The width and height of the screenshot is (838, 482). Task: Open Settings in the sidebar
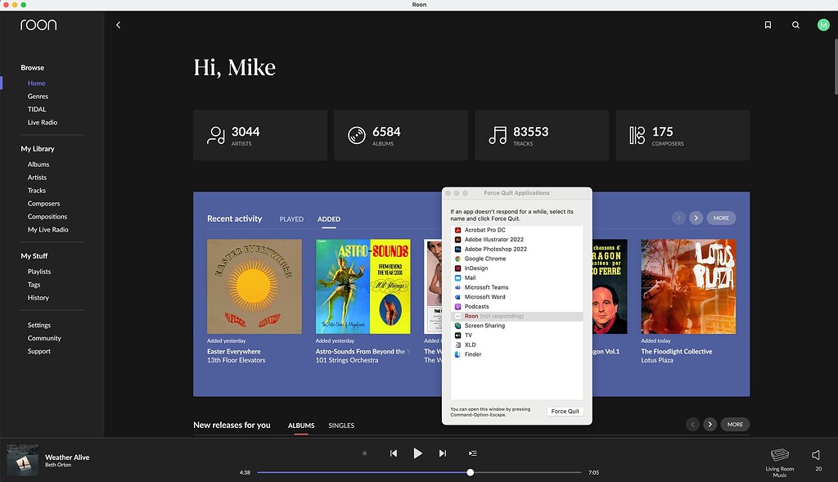39,325
